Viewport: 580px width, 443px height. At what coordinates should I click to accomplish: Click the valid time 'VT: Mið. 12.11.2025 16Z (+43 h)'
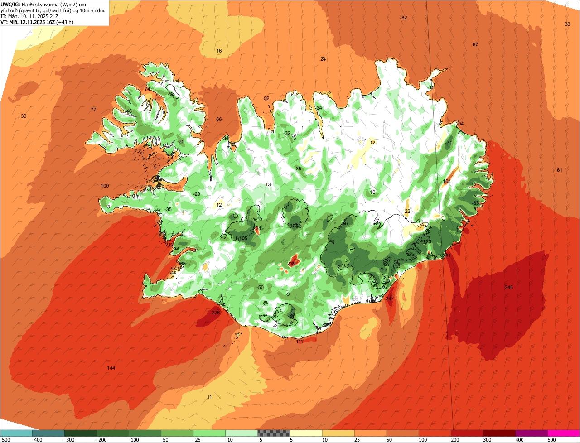coord(37,22)
